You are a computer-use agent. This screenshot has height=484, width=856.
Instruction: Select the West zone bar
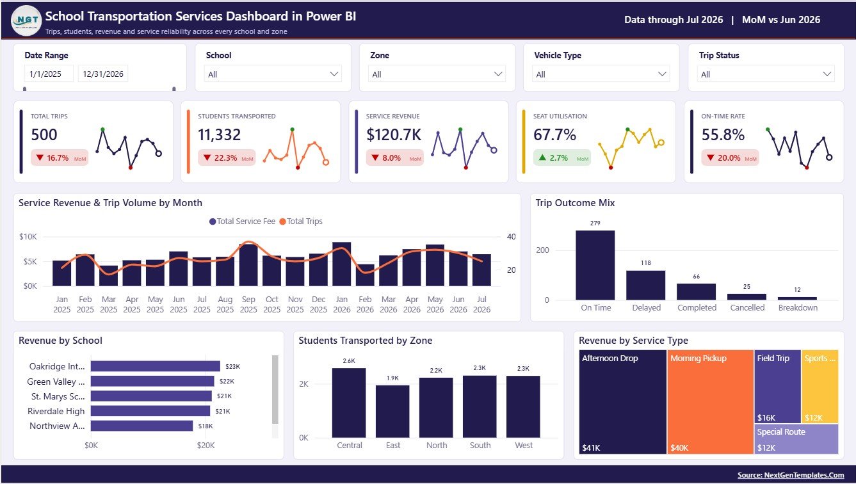(x=523, y=407)
